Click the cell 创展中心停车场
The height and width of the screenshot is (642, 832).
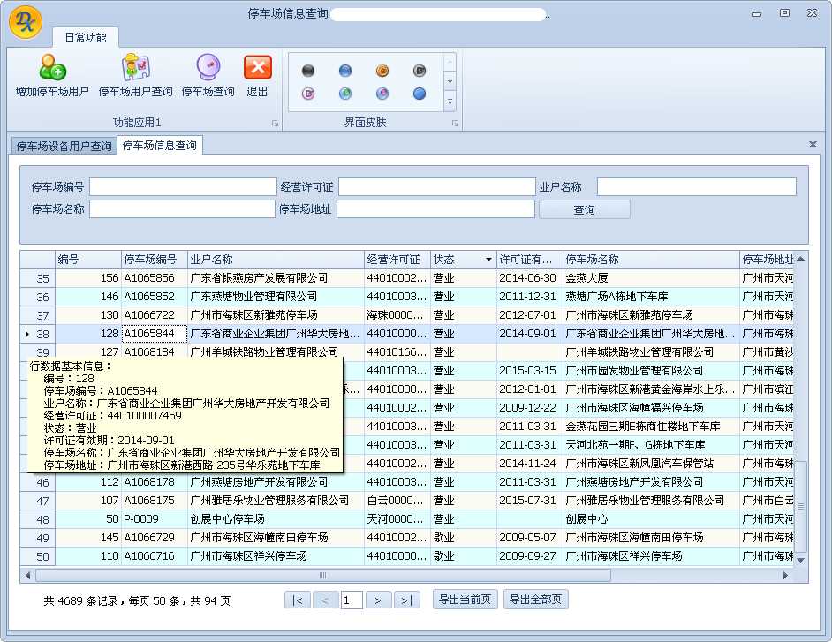pyautogui.click(x=276, y=519)
